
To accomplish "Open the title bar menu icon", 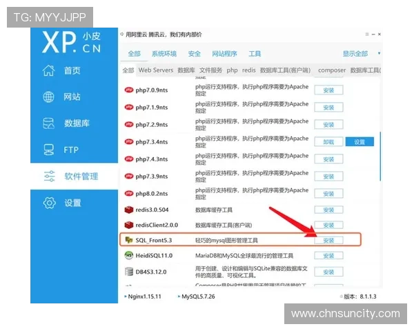I will coord(367,34).
